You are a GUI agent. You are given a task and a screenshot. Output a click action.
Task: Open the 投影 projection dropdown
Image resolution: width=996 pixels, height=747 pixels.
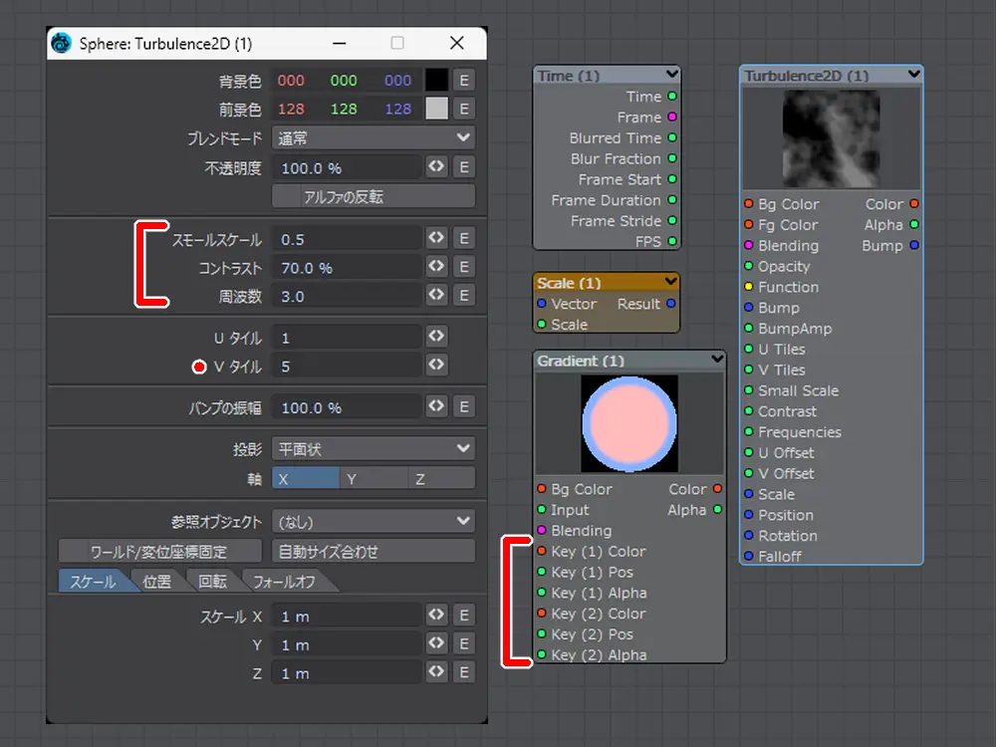pyautogui.click(x=373, y=449)
